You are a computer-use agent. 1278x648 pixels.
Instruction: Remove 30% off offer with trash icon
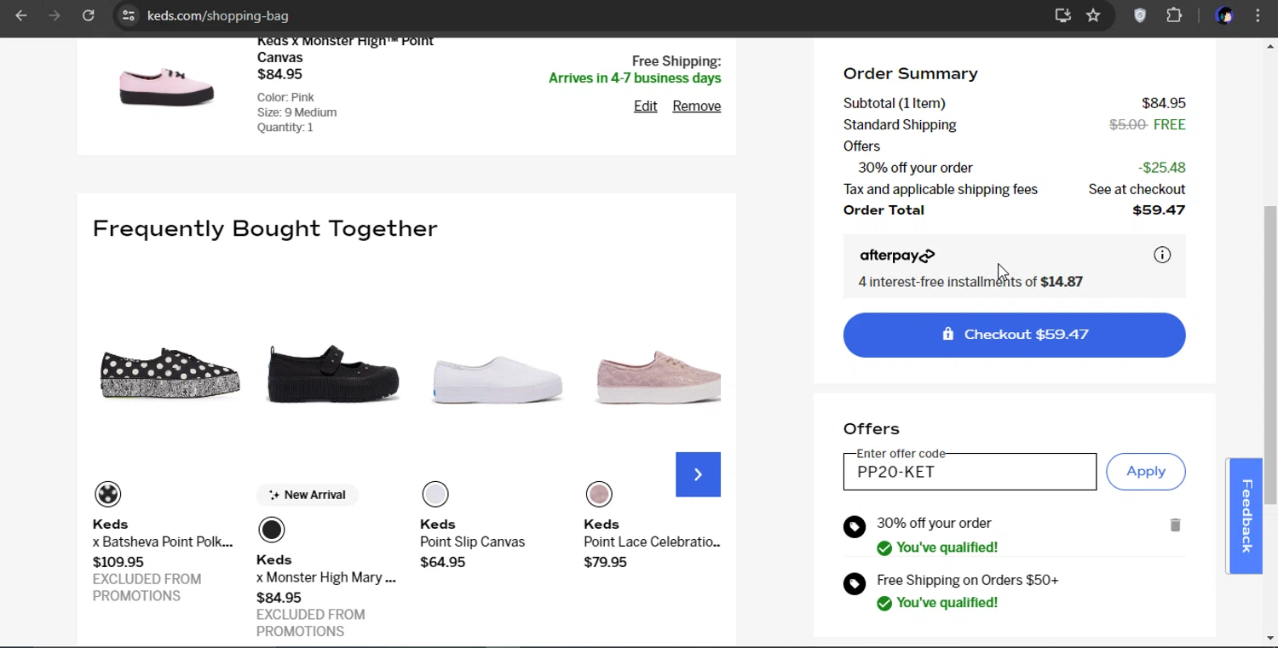1175,525
